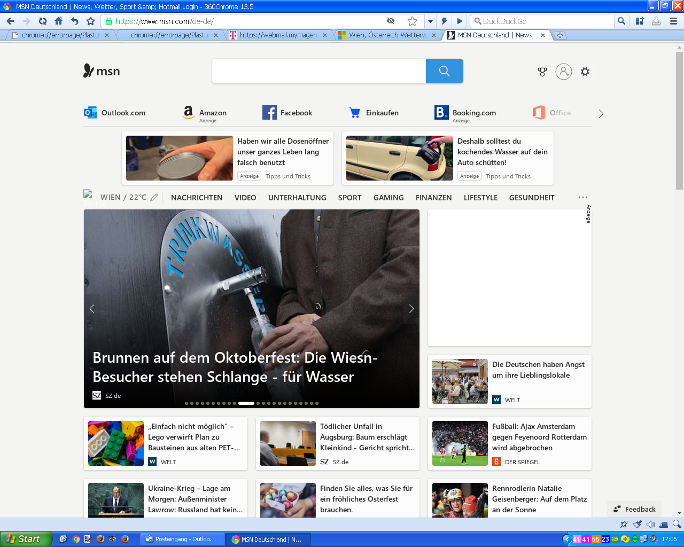684x547 pixels.
Task: Expand more categories with the three dots
Action: click(583, 197)
